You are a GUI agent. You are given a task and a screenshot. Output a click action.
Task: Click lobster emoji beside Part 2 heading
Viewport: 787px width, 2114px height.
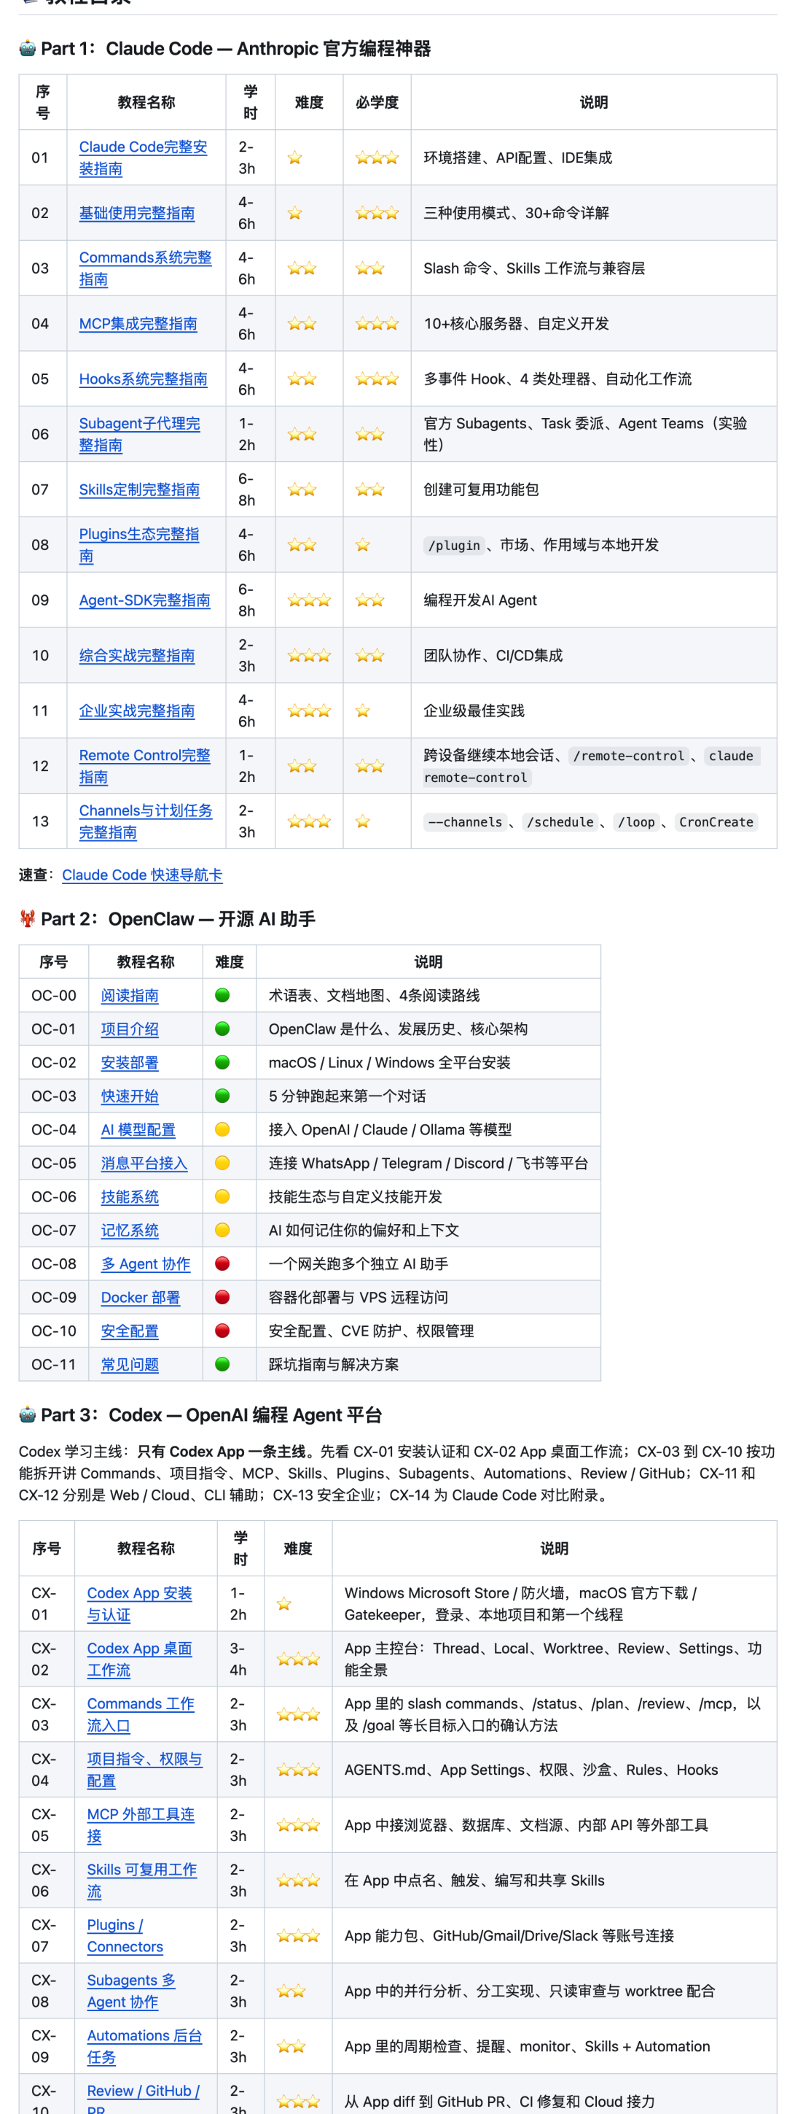[x=28, y=918]
